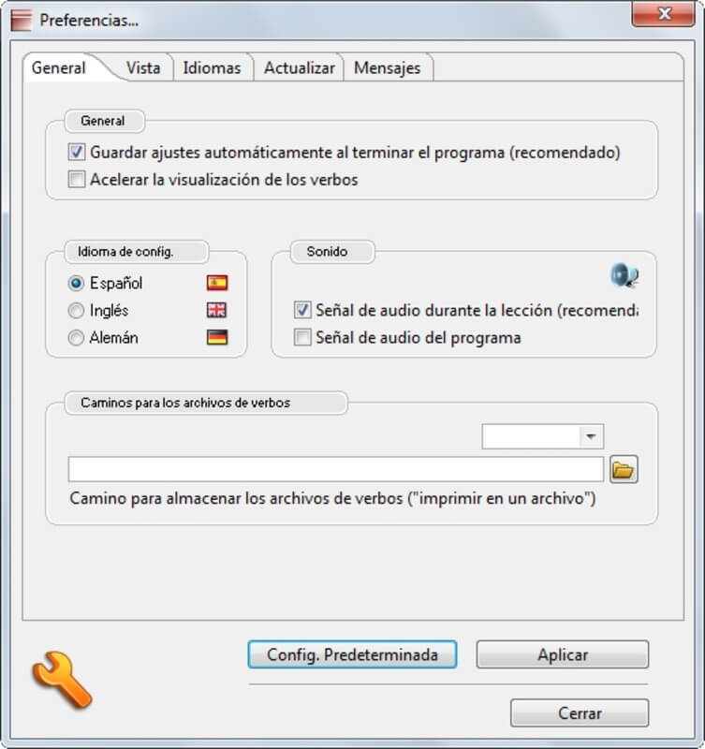Screen dimensions: 705x749
Task: Click the Preferencias title bar app icon
Action: [22, 20]
